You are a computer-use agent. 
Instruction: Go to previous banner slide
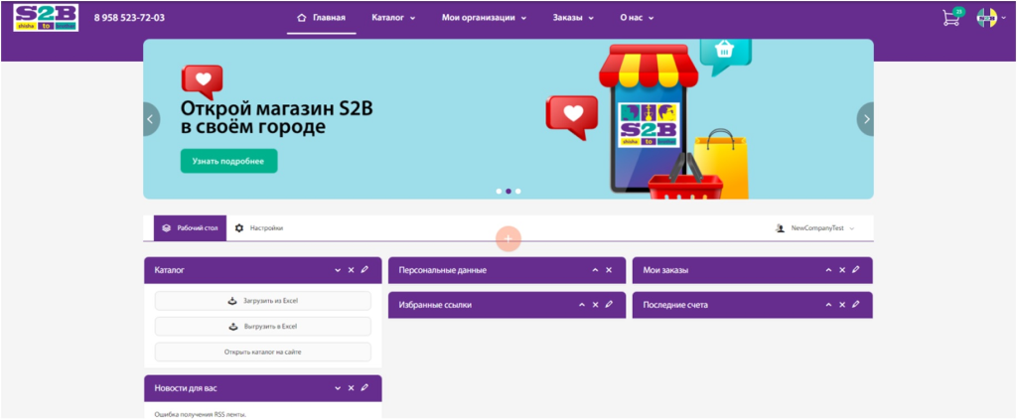pos(151,119)
